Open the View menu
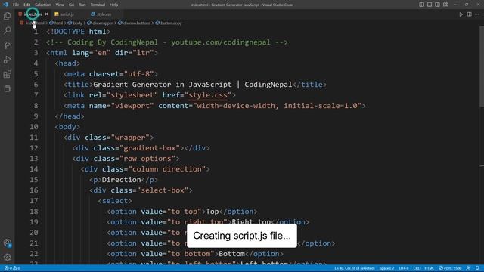 coord(60,5)
